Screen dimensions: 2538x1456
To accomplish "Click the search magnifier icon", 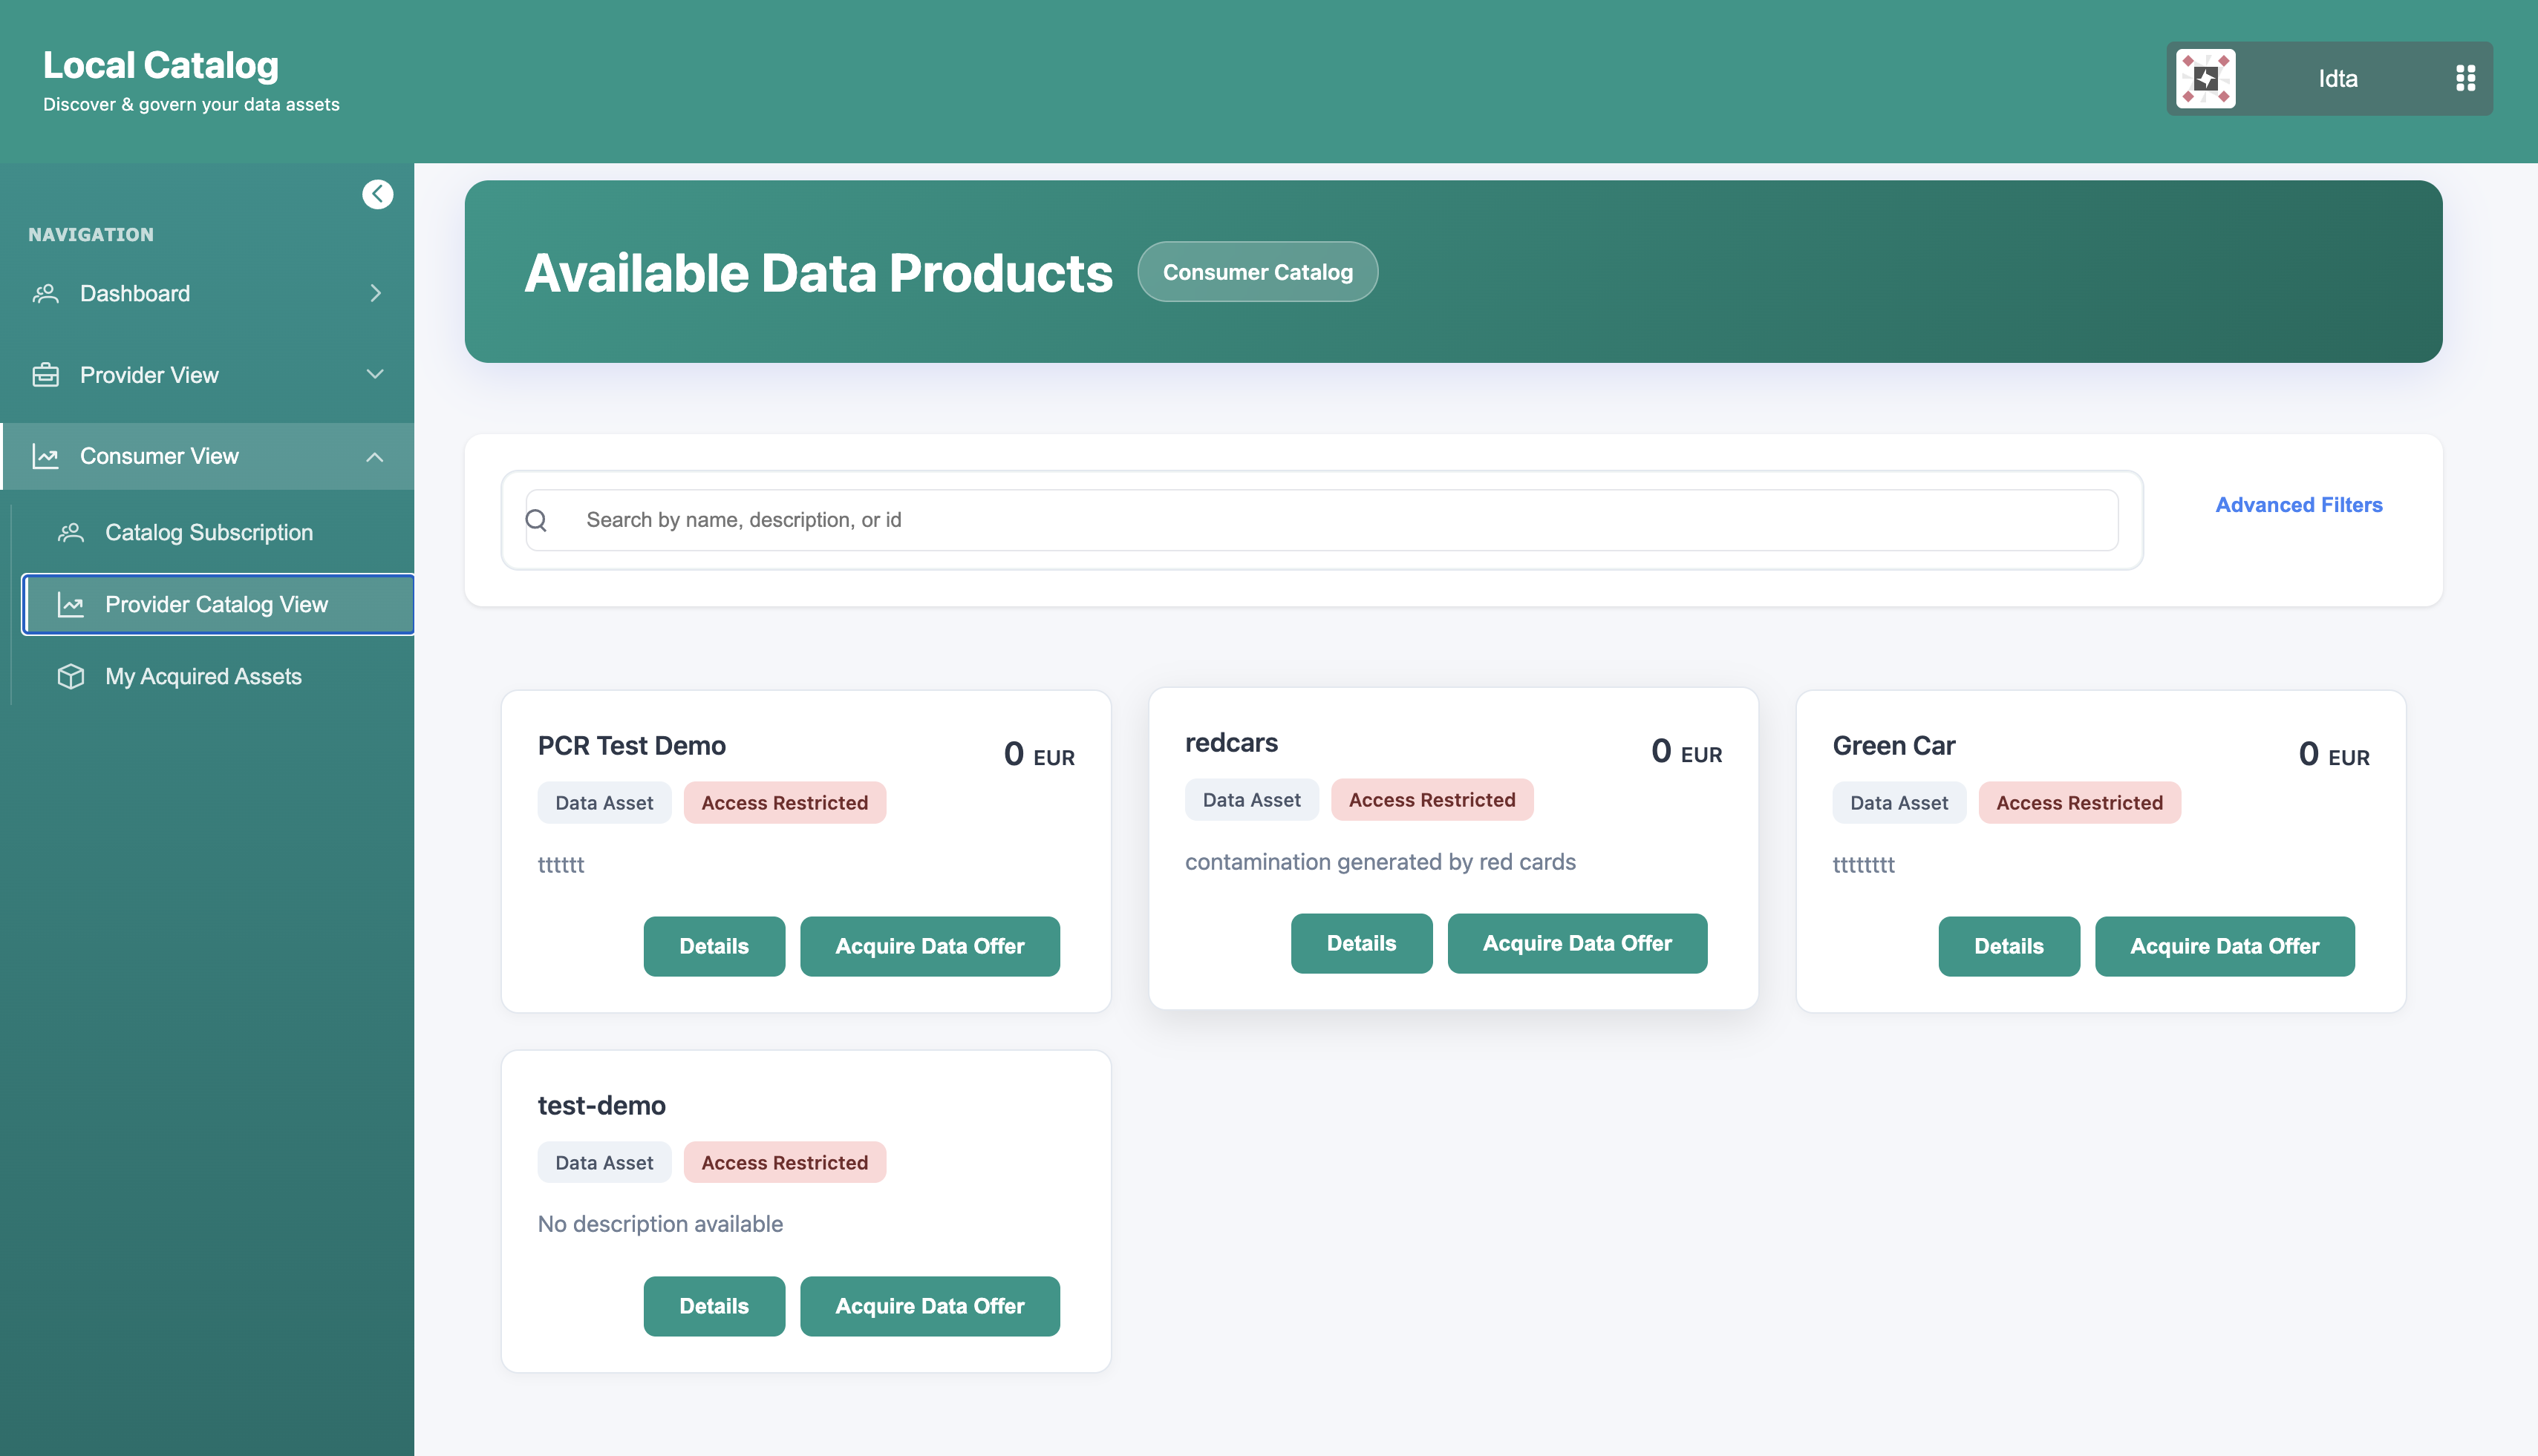I will pos(536,520).
